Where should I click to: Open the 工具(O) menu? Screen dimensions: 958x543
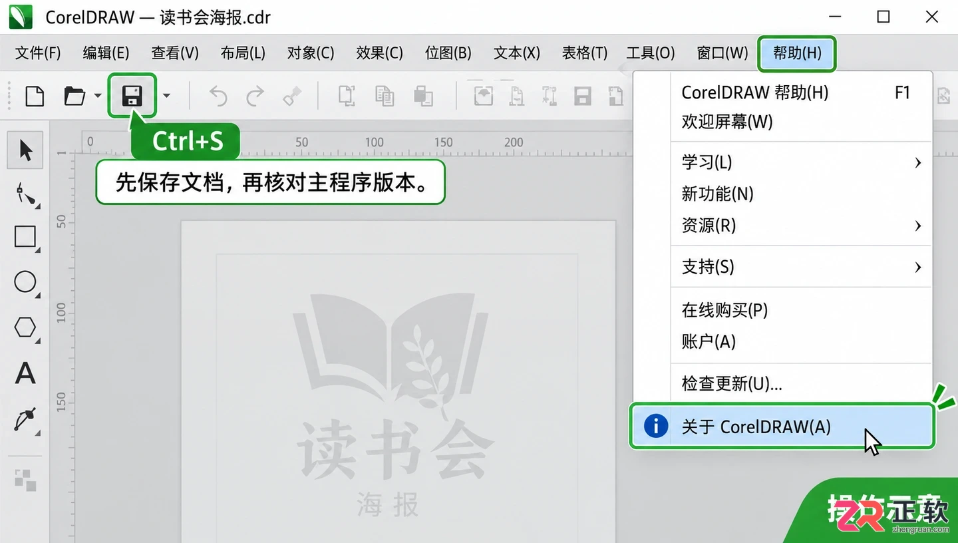click(651, 53)
